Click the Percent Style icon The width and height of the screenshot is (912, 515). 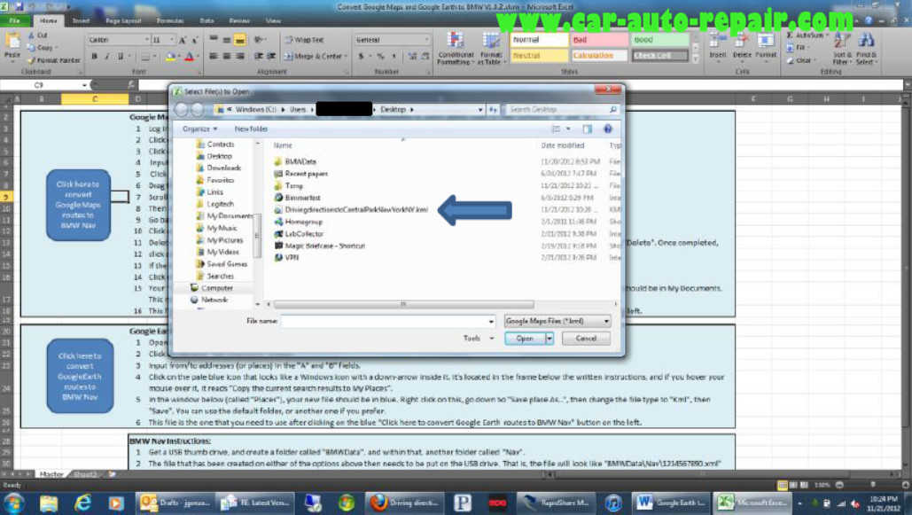pyautogui.click(x=380, y=56)
